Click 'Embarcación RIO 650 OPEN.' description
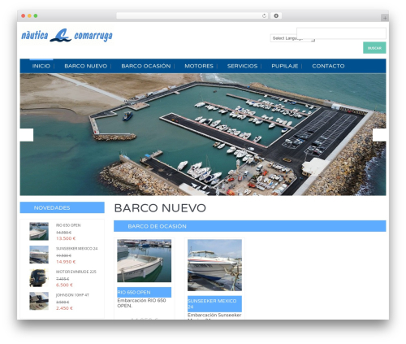 pos(141,303)
